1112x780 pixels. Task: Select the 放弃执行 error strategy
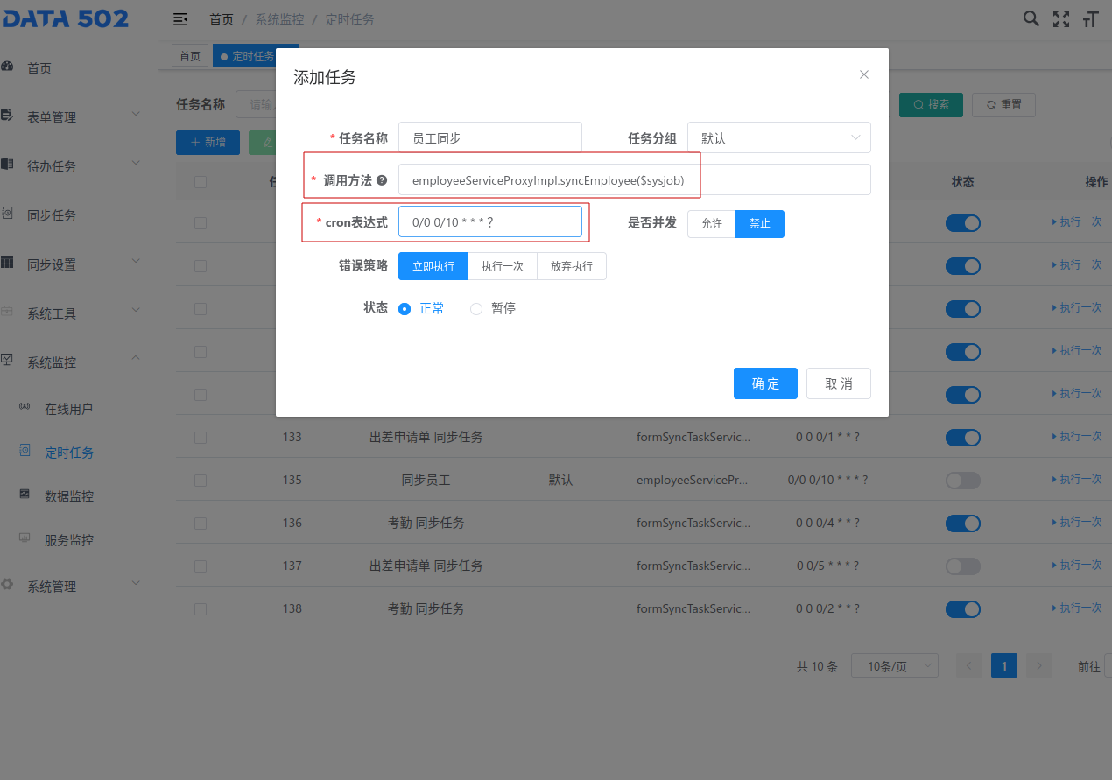point(571,266)
